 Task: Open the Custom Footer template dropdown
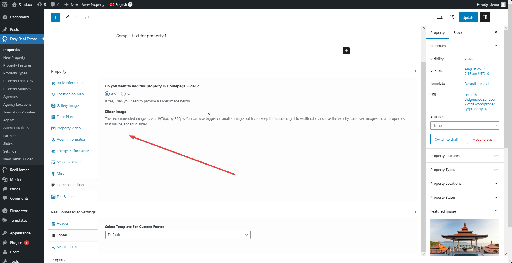click(x=178, y=235)
